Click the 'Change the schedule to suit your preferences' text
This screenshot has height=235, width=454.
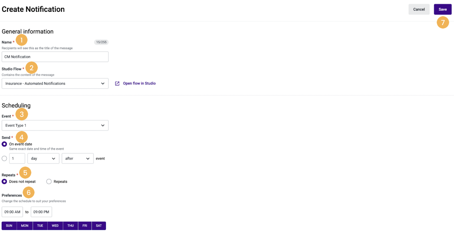pos(34,201)
